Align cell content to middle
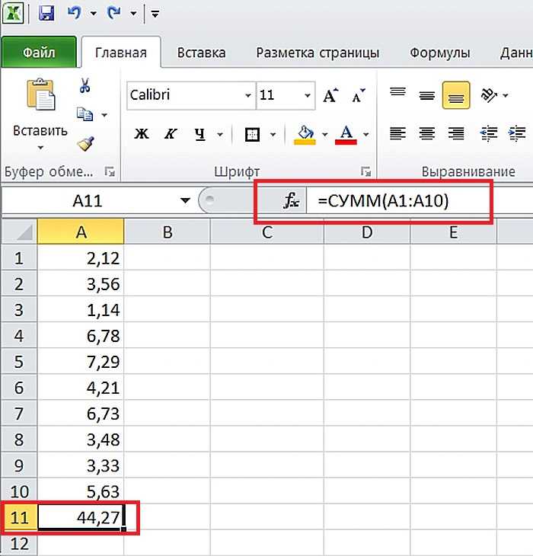 426,95
